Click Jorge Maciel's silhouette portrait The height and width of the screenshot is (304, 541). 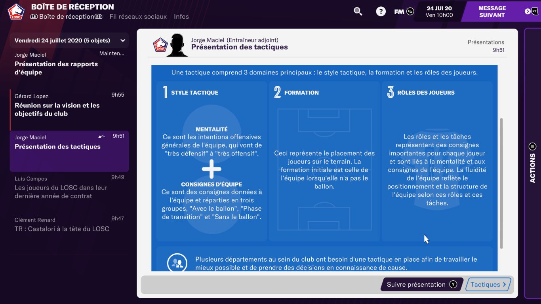coord(177,45)
